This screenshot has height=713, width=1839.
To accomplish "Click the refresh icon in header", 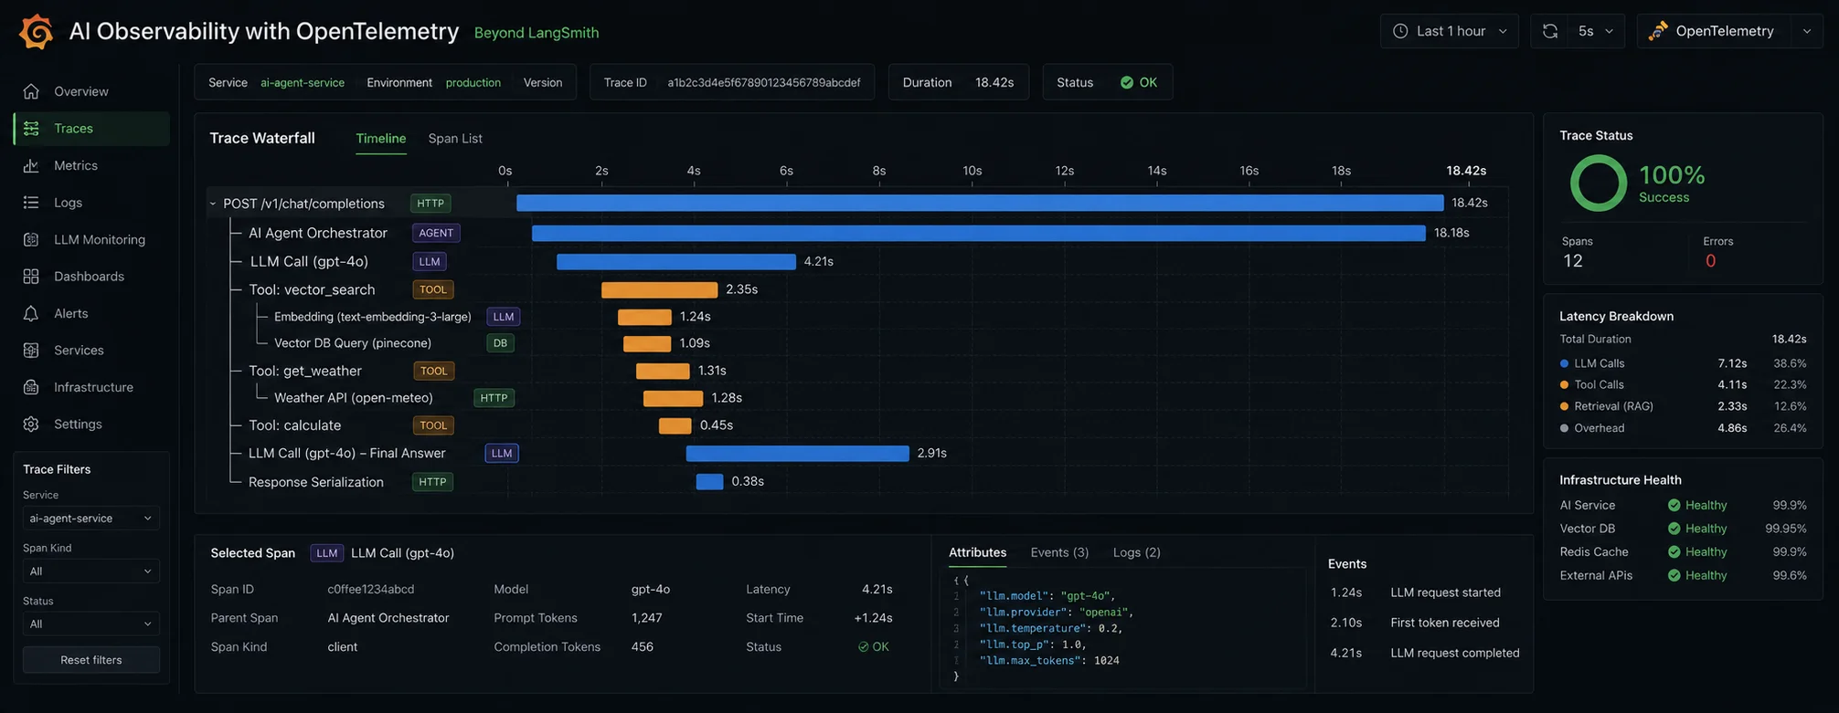I will (x=1550, y=31).
